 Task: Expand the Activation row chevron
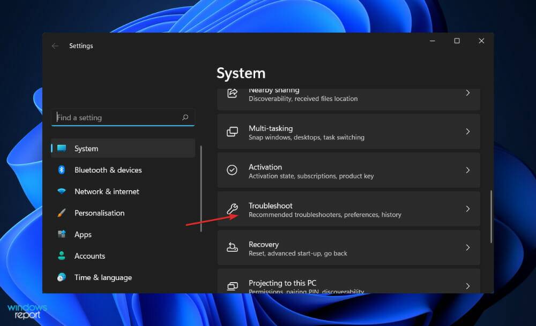(x=468, y=170)
